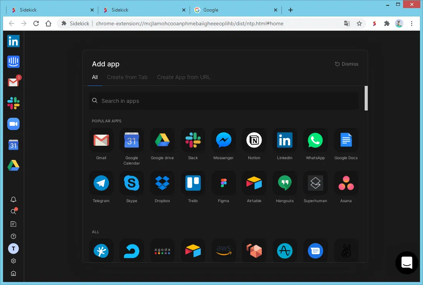
Task: Open Slack from the left sidebar
Action: 13,103
